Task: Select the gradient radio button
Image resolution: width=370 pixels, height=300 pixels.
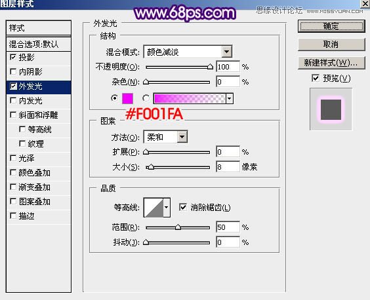Action: [146, 98]
